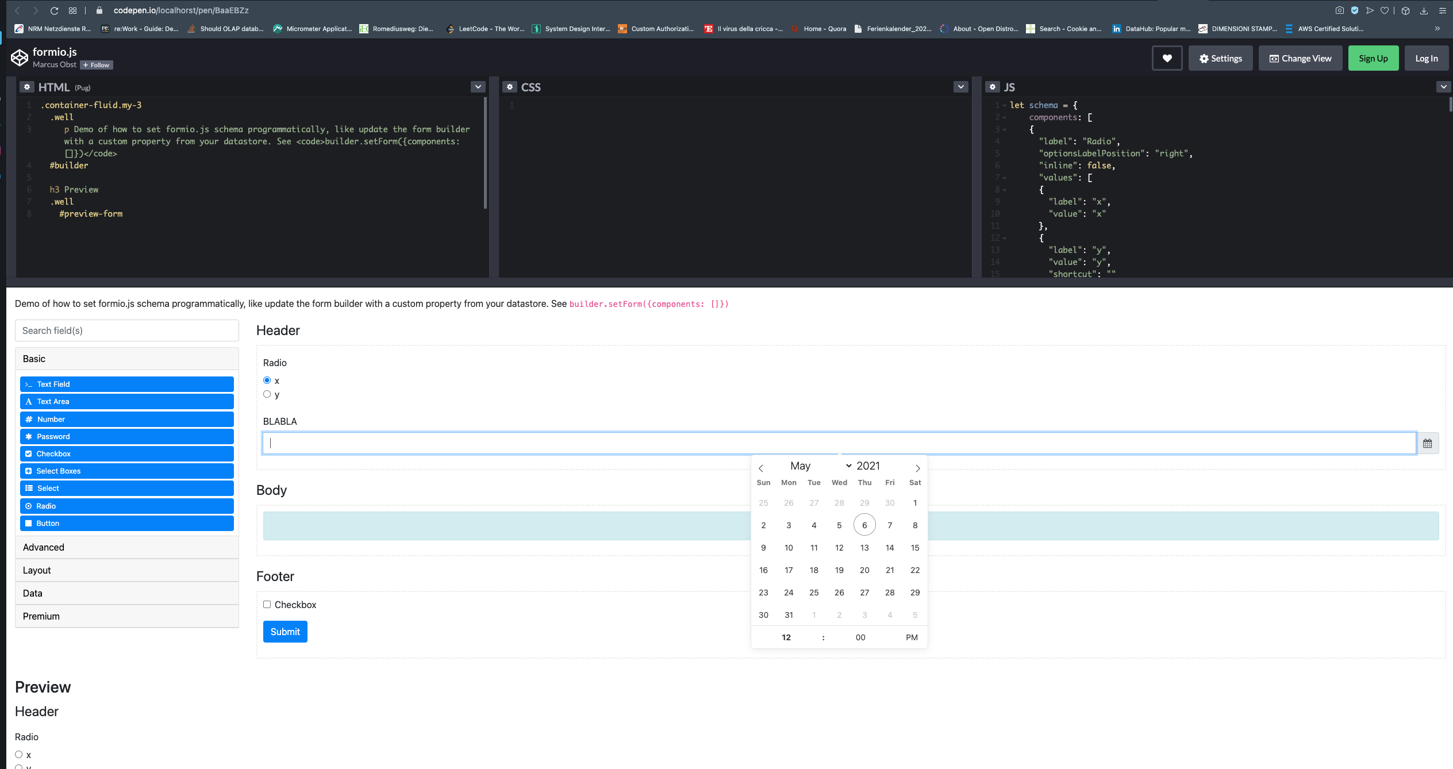Go to previous month in calendar
Image resolution: width=1453 pixels, height=769 pixels.
761,468
